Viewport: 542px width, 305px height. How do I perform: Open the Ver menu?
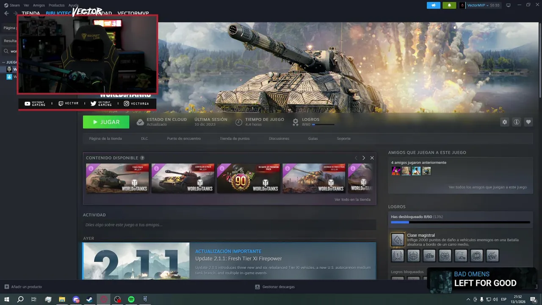[x=27, y=5]
